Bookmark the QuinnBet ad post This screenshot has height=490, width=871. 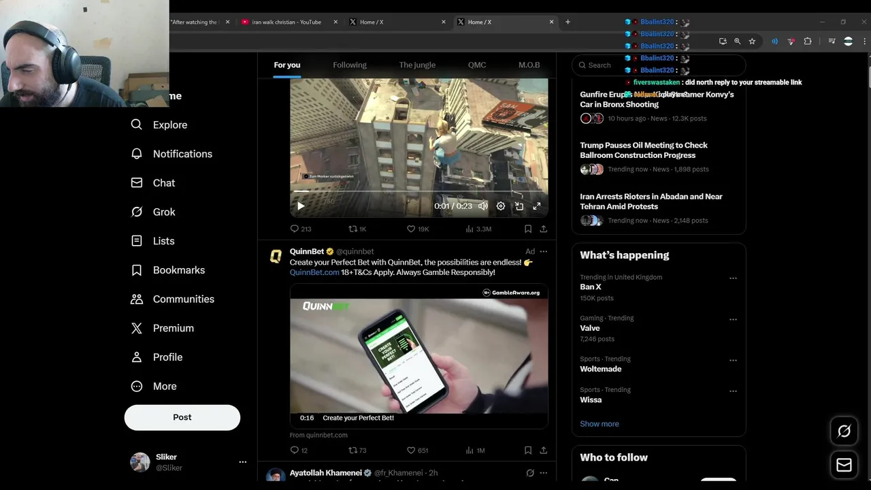[x=528, y=451]
